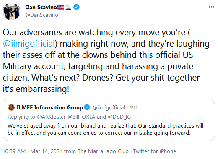Open the quoted tweet body text

coord(105,129)
